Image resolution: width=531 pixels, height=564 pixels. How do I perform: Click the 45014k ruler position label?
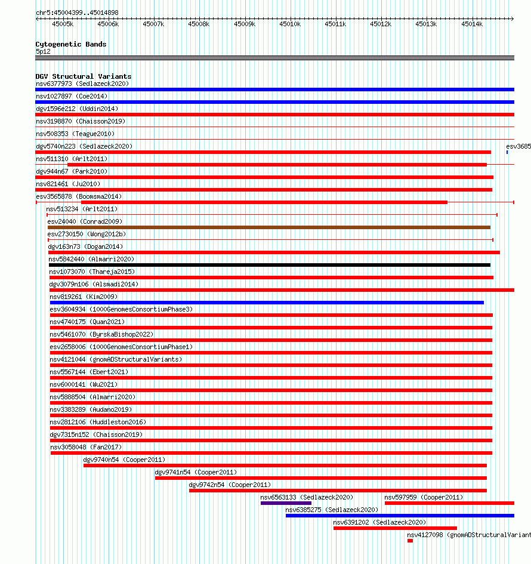(x=472, y=24)
